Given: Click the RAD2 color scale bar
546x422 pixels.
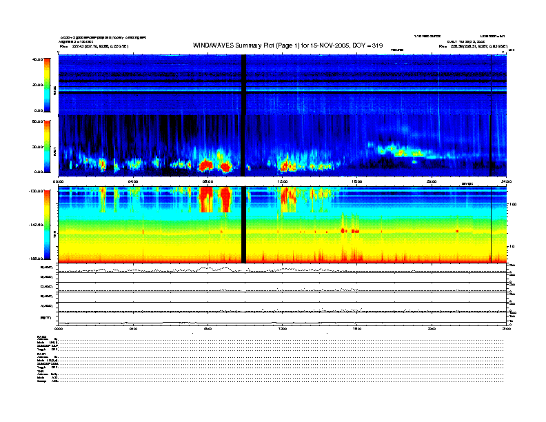Looking at the screenshot, I should [47, 85].
